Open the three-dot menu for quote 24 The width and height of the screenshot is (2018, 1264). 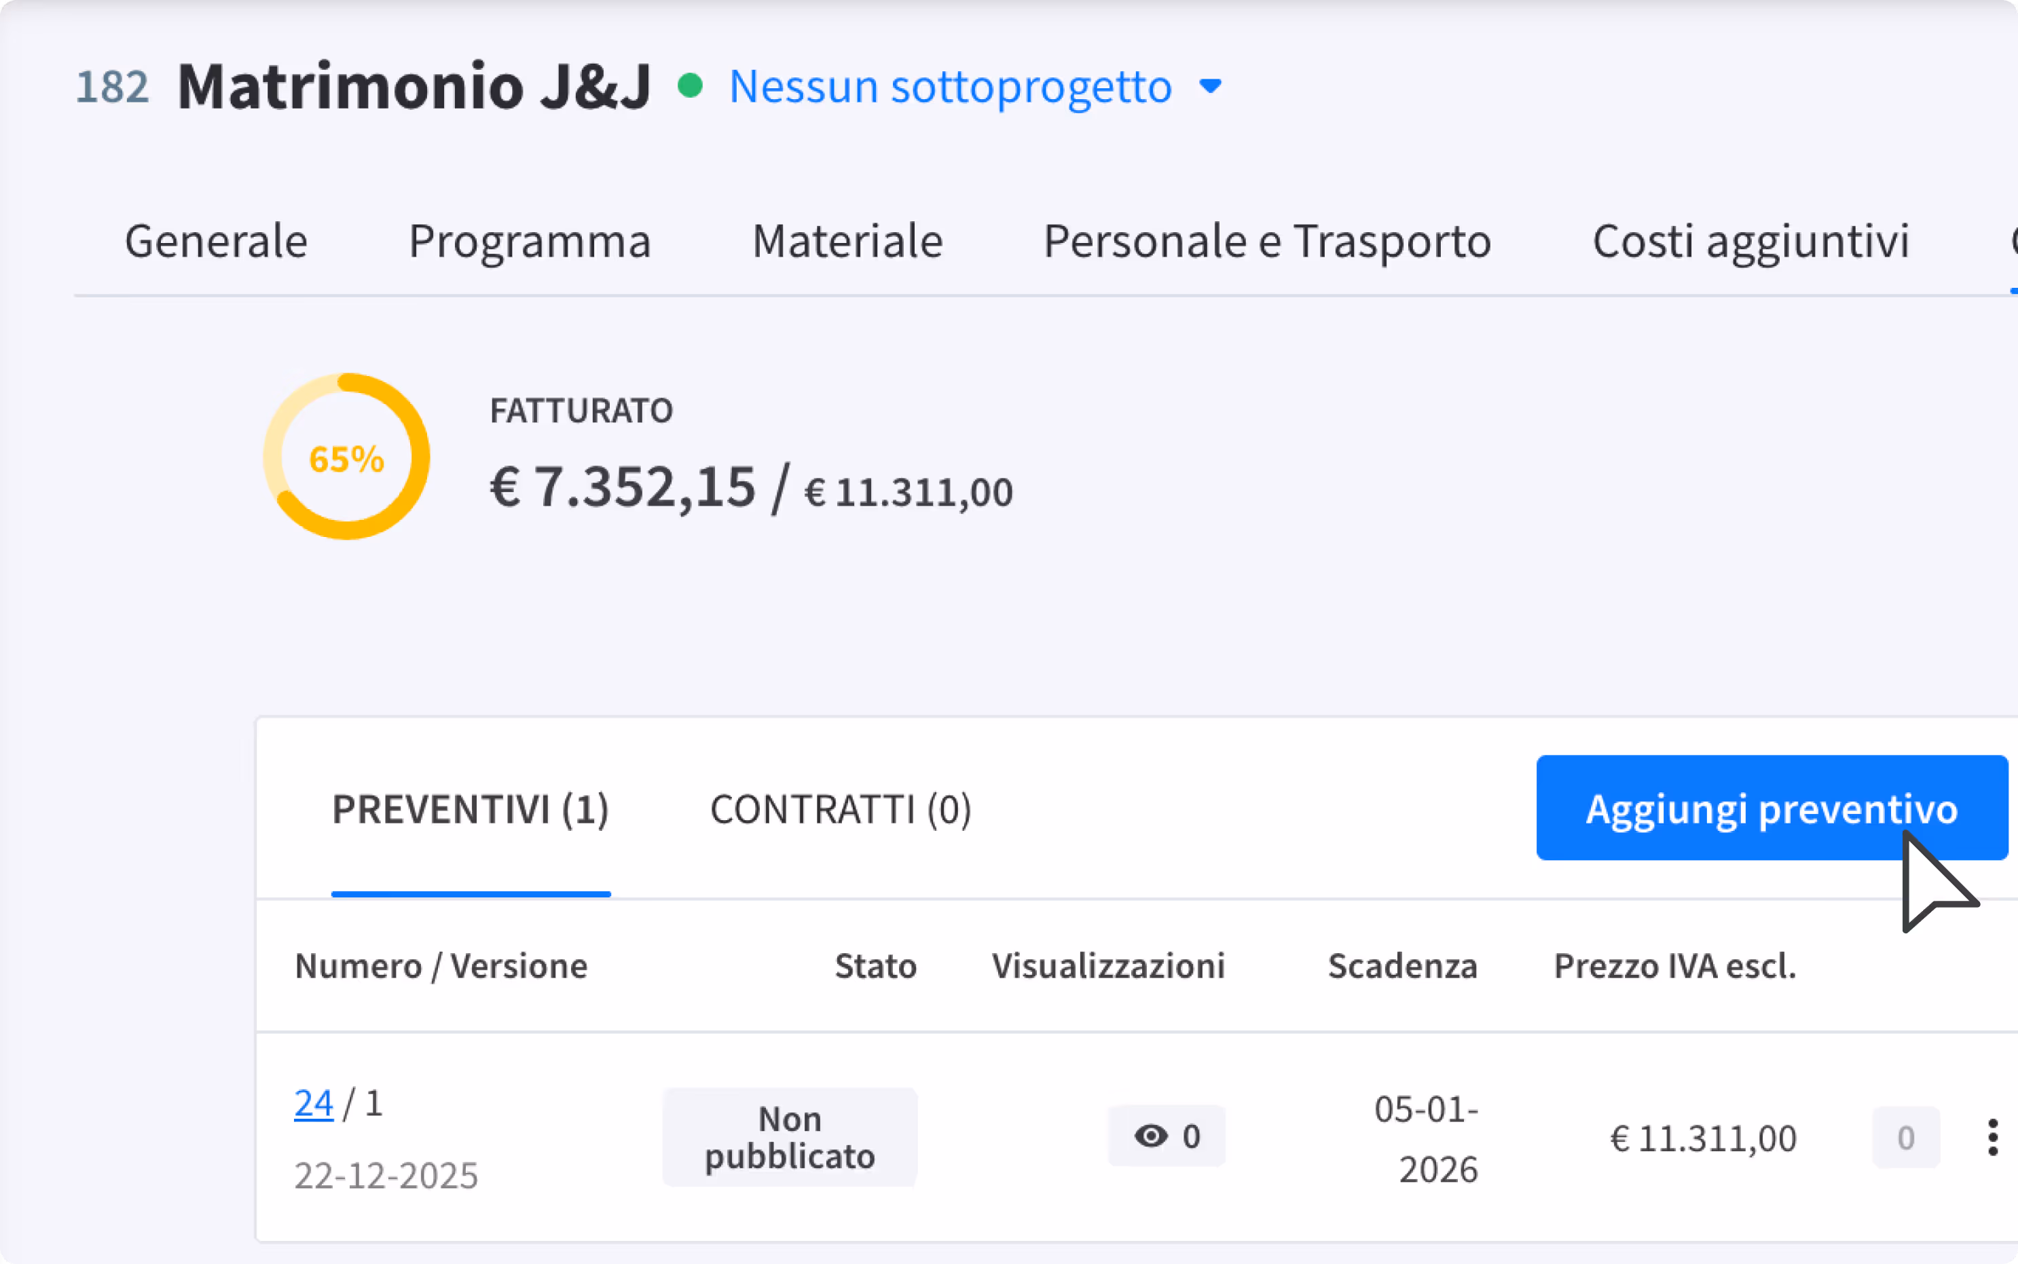1993,1138
